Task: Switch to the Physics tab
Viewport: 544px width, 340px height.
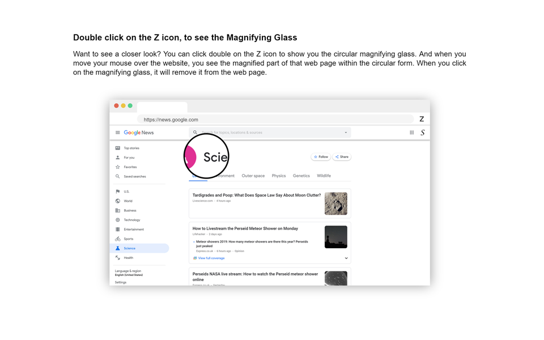Action: tap(279, 176)
